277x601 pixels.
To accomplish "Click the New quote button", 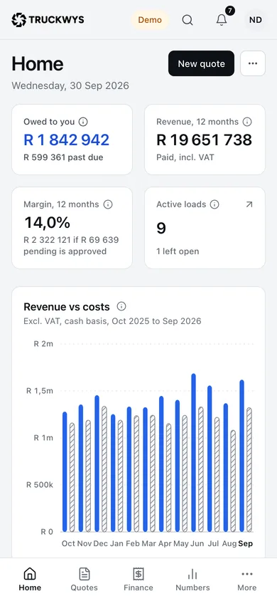I will [x=201, y=63].
